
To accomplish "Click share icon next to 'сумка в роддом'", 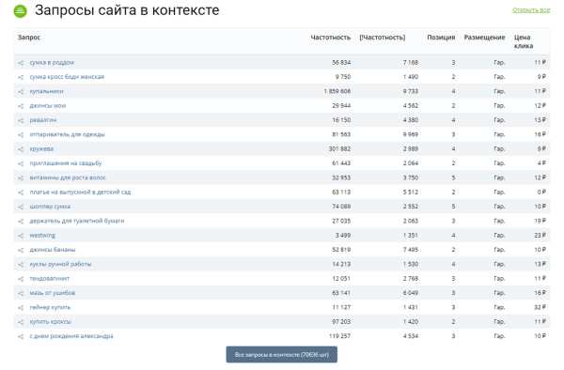I will click(x=21, y=63).
